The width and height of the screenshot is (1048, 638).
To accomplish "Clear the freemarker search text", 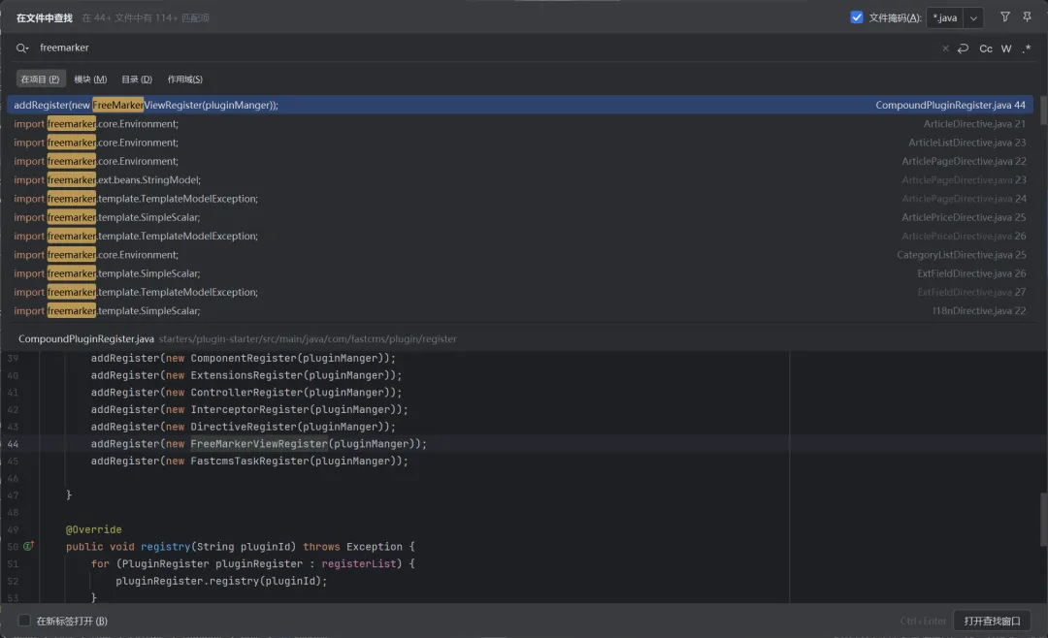I will click(x=945, y=48).
